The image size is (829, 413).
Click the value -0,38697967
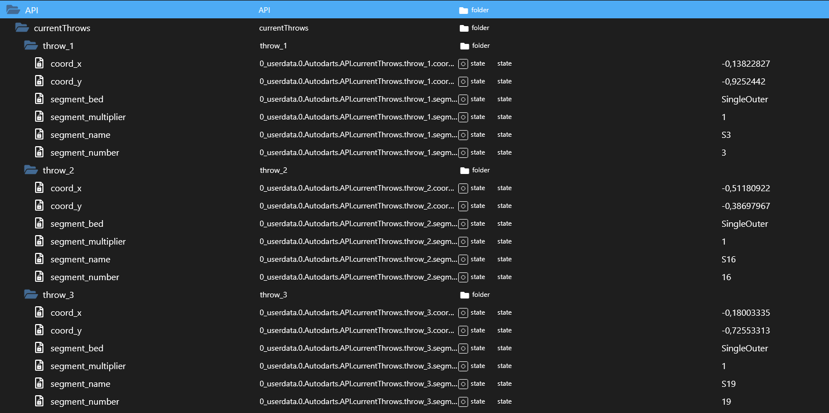pos(745,206)
